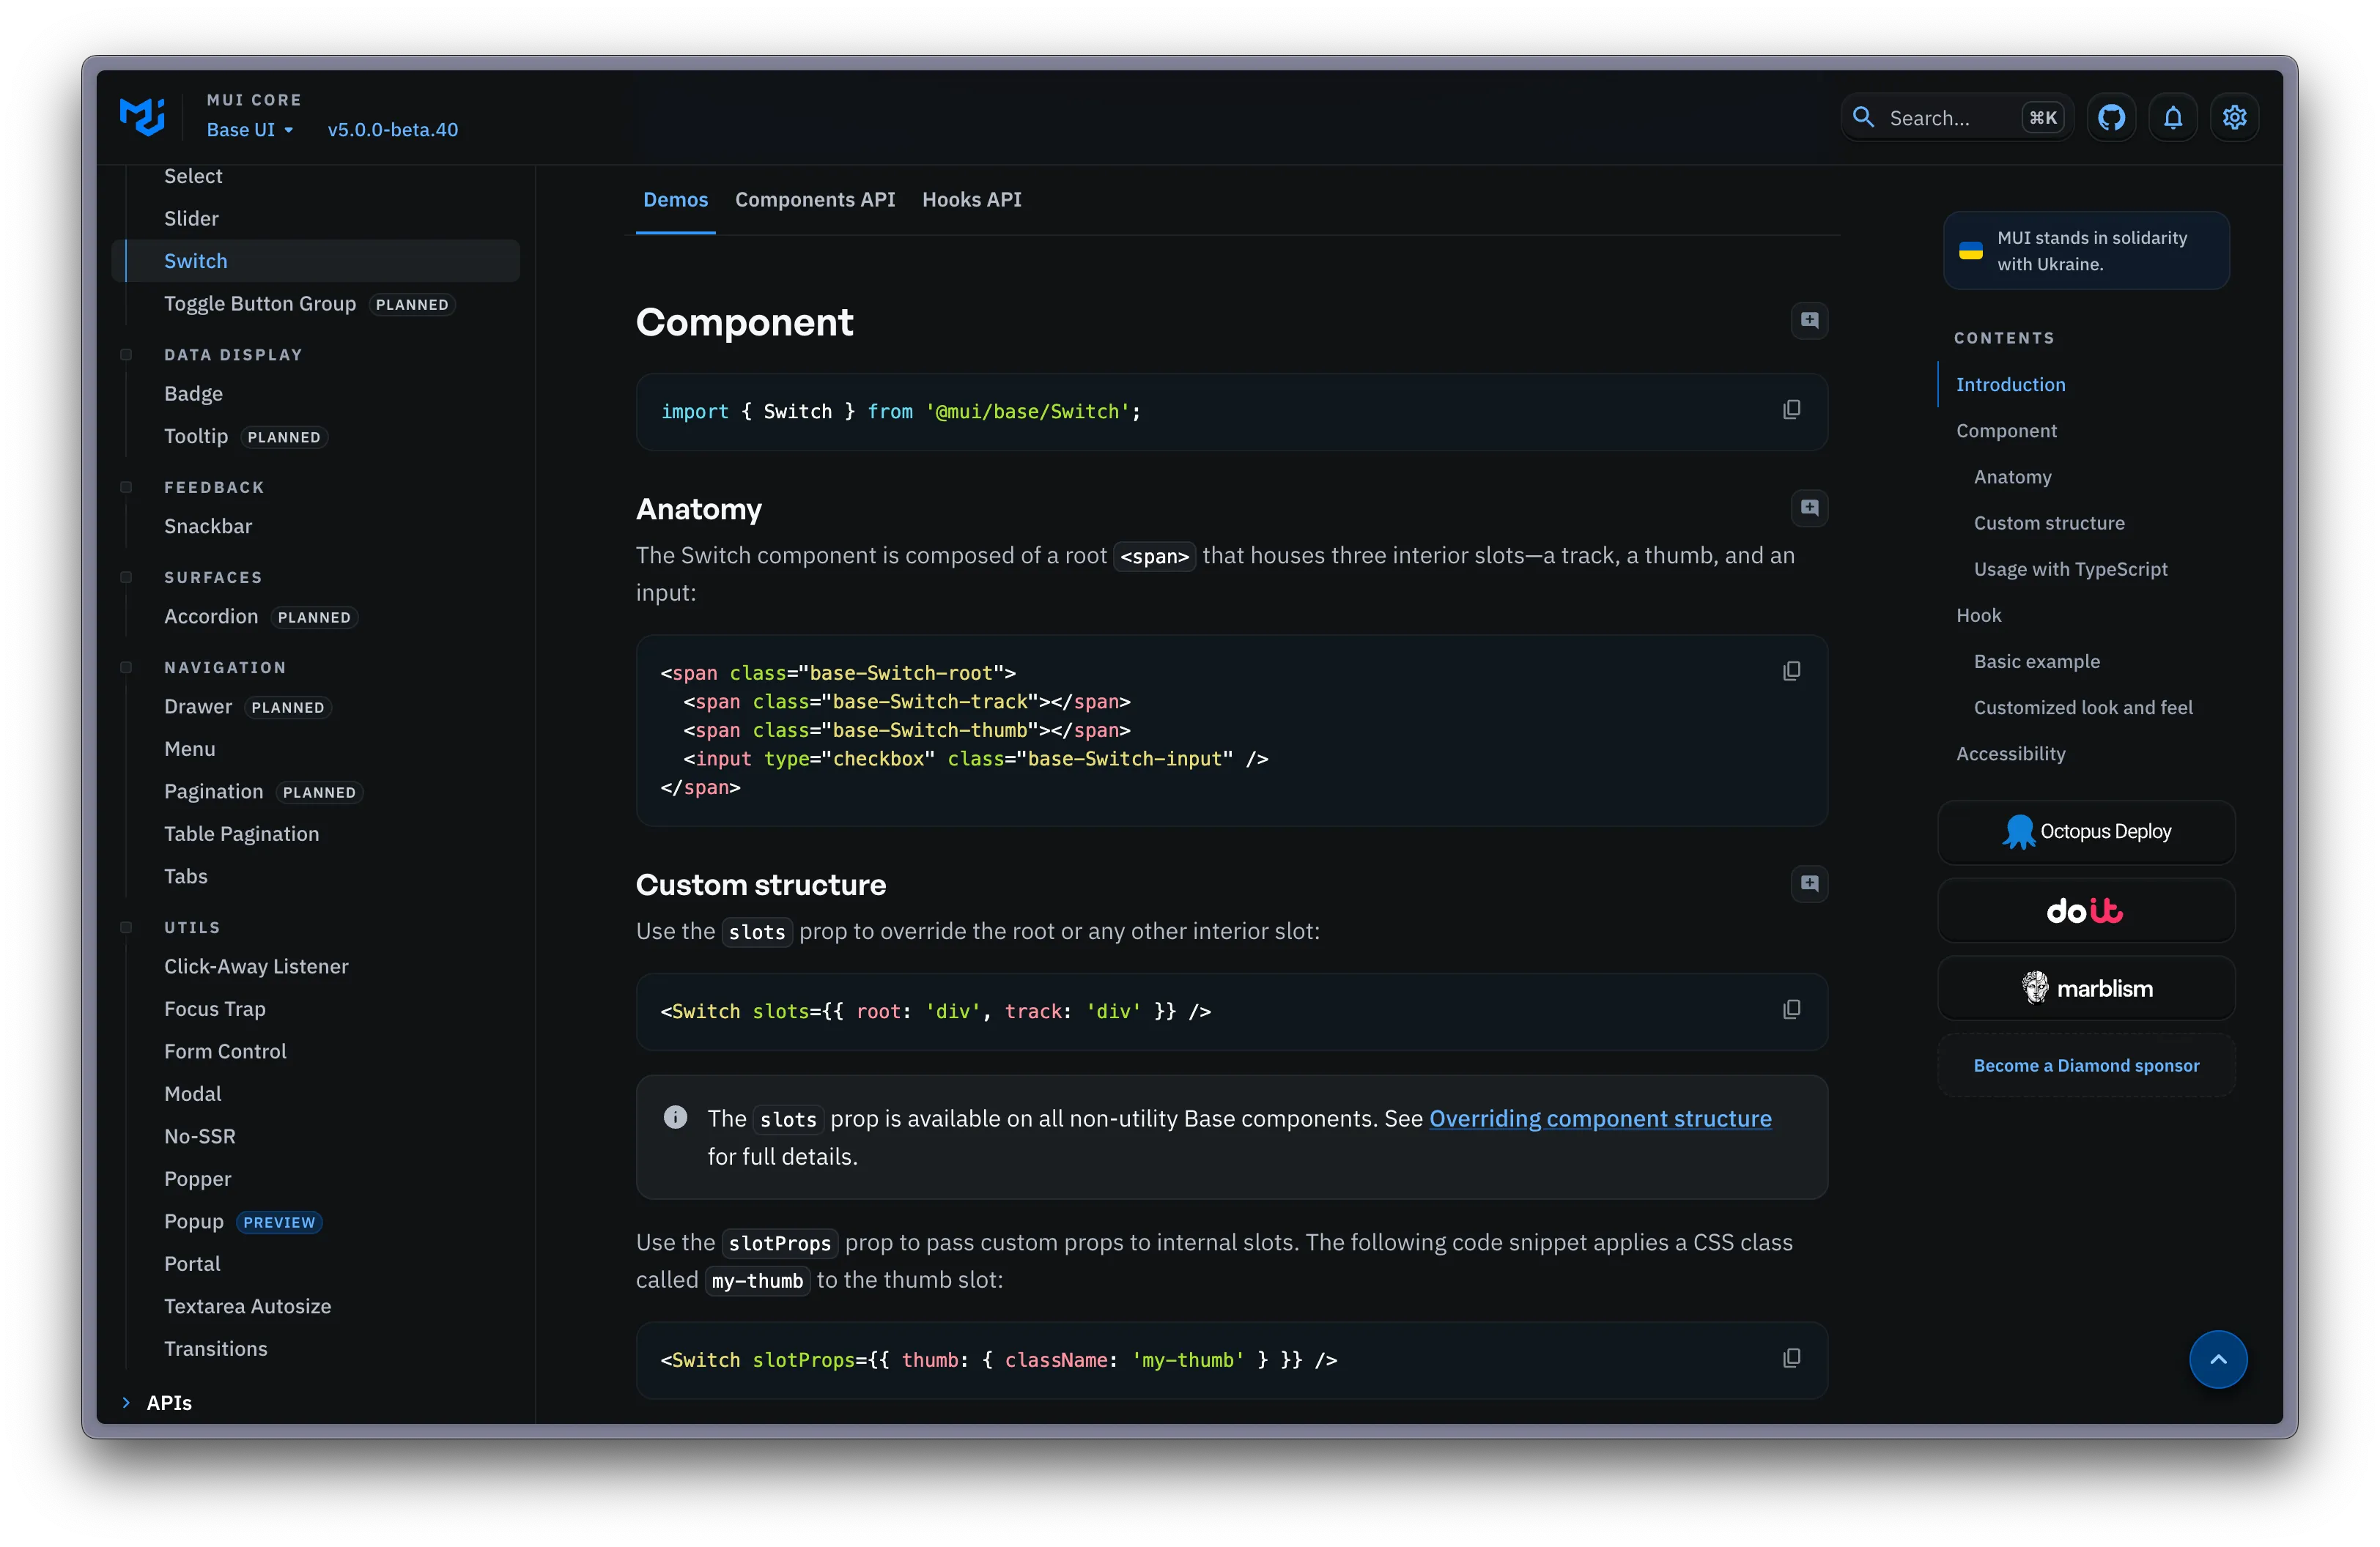The width and height of the screenshot is (2380, 1547).
Task: Copy the Switch import code snippet
Action: pyautogui.click(x=1791, y=409)
